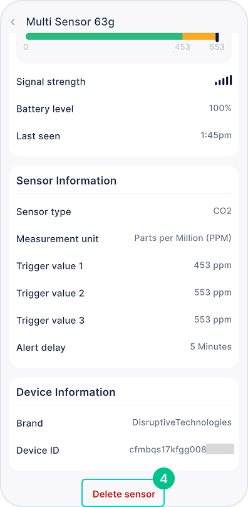The width and height of the screenshot is (248, 507).
Task: Click the DisruptiveTechnologies brand value
Action: coord(182,423)
